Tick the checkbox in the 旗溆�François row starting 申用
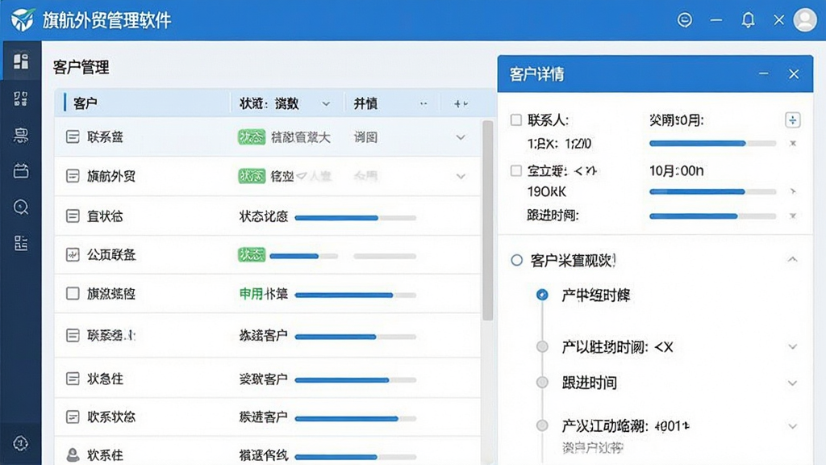This screenshot has height=465, width=826. [x=73, y=294]
